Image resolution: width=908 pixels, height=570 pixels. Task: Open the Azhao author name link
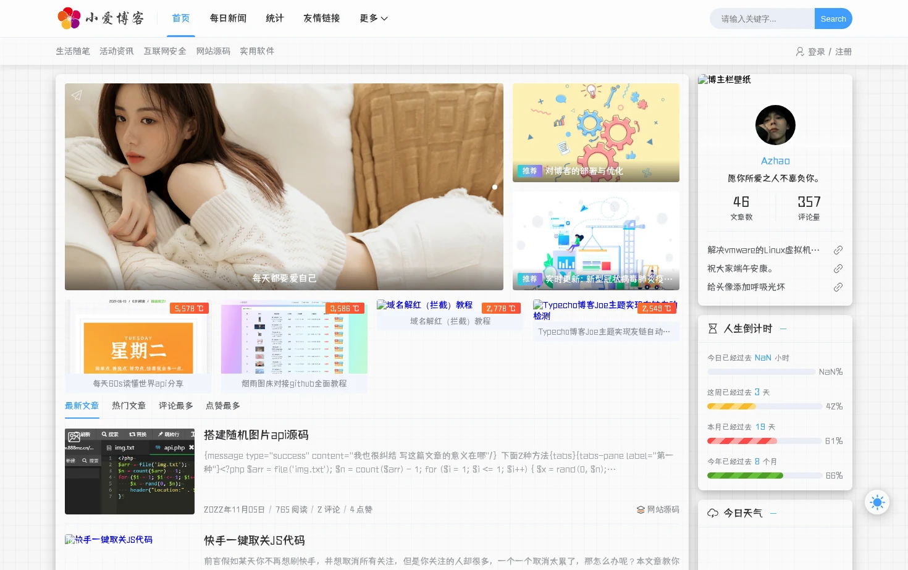click(x=775, y=161)
